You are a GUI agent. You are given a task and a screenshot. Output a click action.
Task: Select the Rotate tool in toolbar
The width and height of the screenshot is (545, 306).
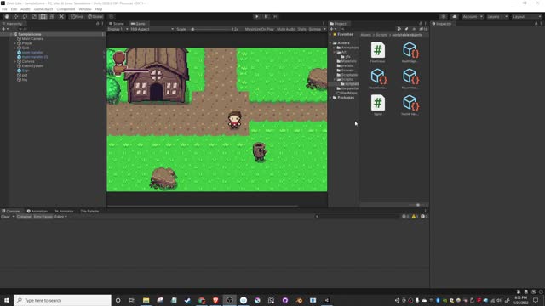pos(25,17)
